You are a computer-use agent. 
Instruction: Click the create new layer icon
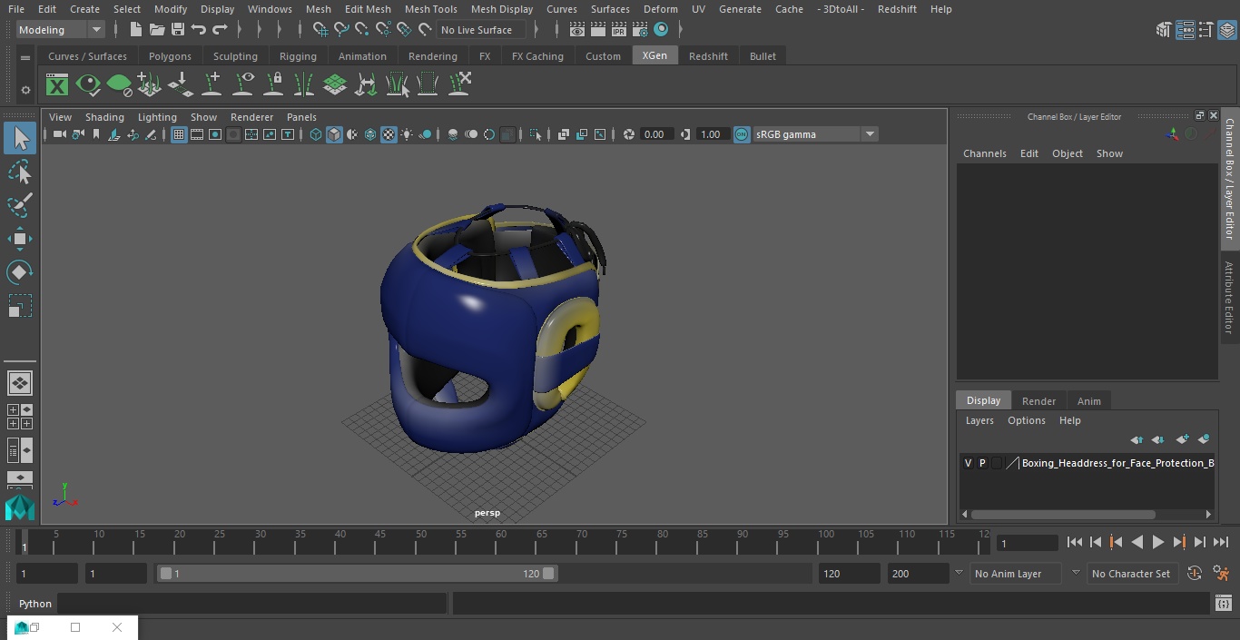tap(1182, 439)
